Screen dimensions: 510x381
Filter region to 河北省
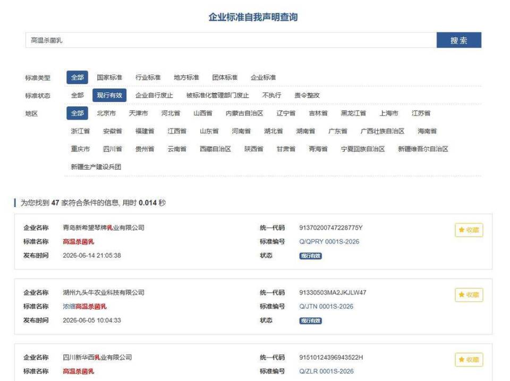click(171, 113)
